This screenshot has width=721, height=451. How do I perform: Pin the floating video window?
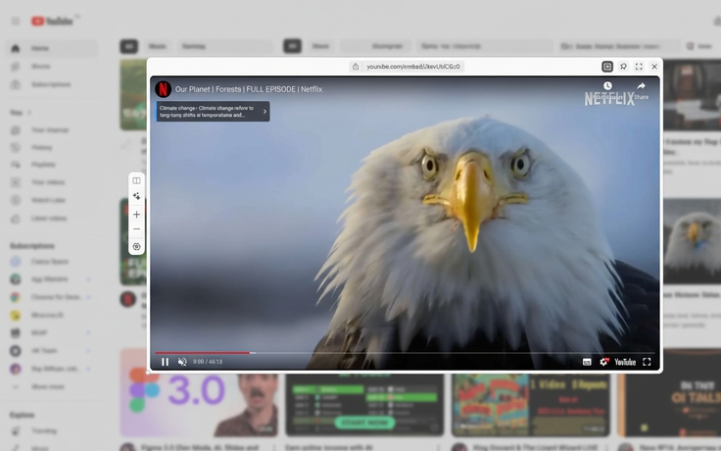point(623,67)
